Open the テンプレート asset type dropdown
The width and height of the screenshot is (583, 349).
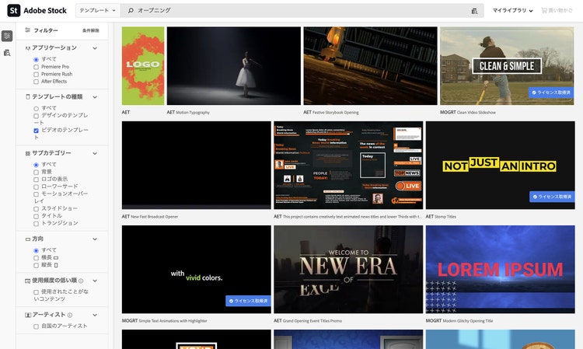tap(99, 11)
